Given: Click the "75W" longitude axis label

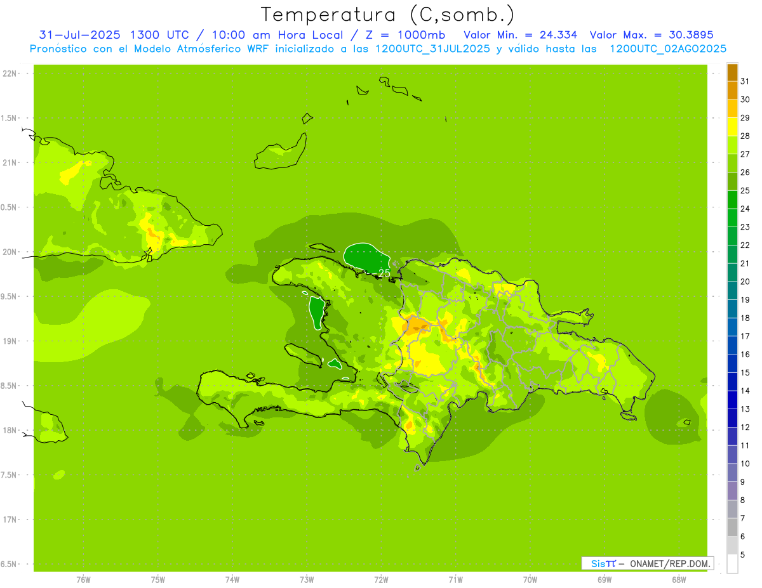Looking at the screenshot, I should [158, 580].
